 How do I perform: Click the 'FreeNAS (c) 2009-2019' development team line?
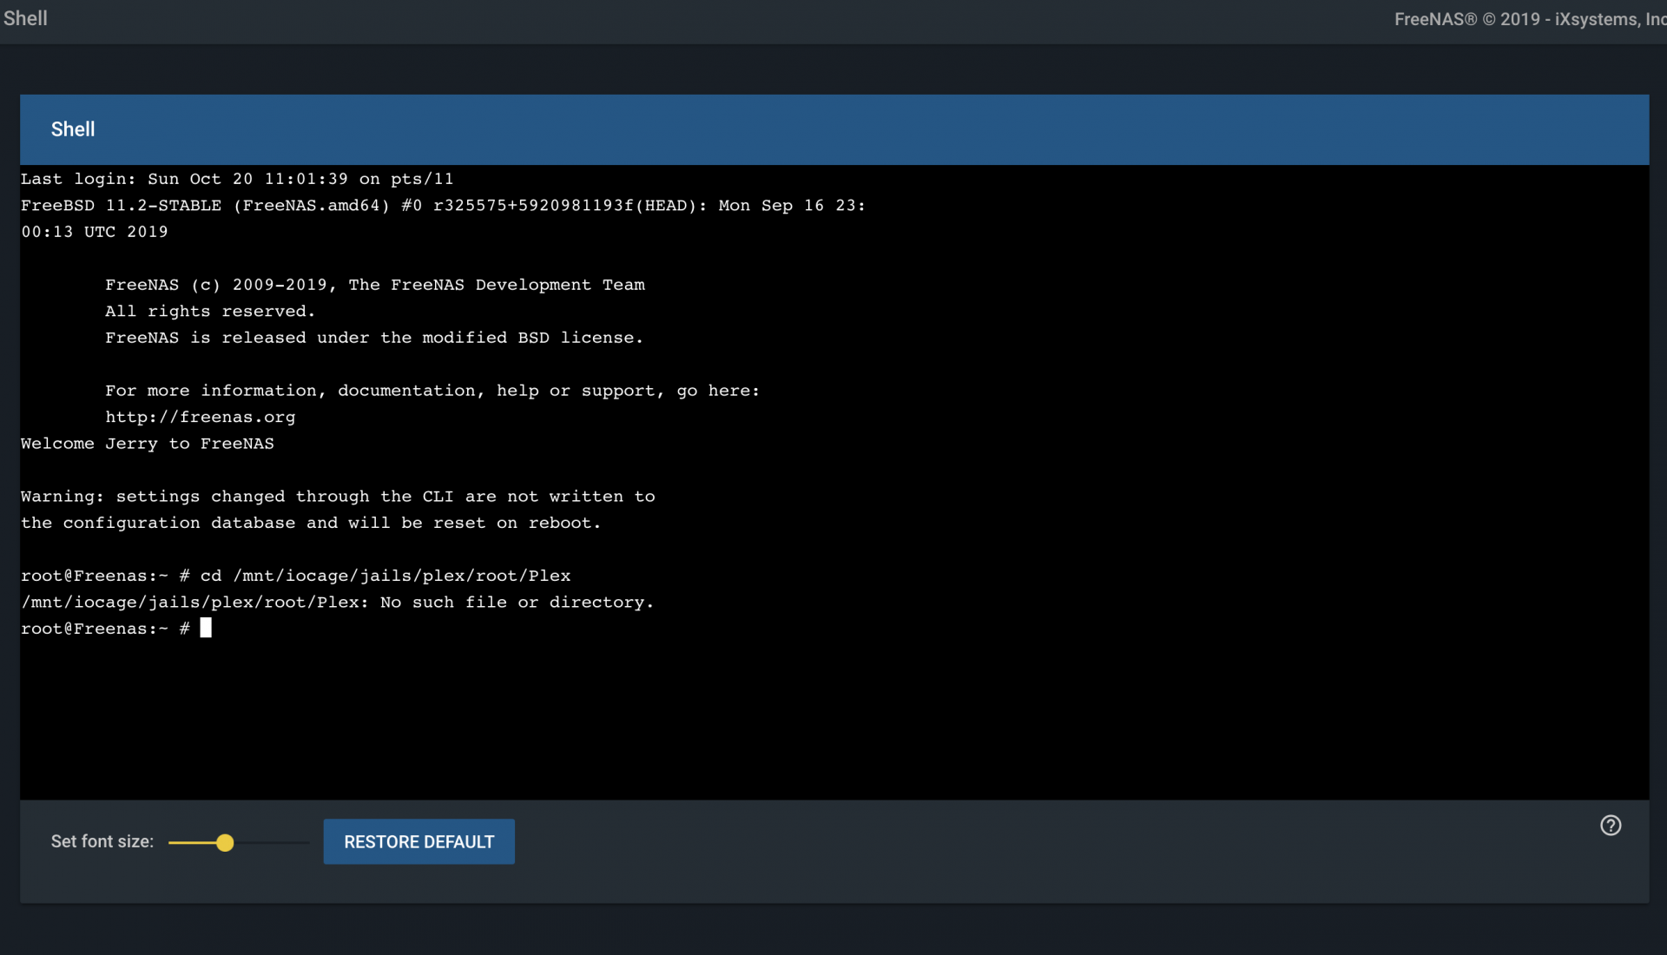(x=375, y=285)
